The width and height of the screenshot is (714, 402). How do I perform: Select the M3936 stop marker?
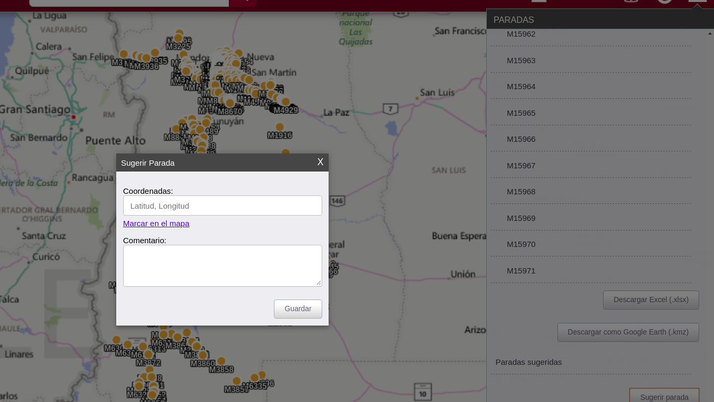click(146, 58)
